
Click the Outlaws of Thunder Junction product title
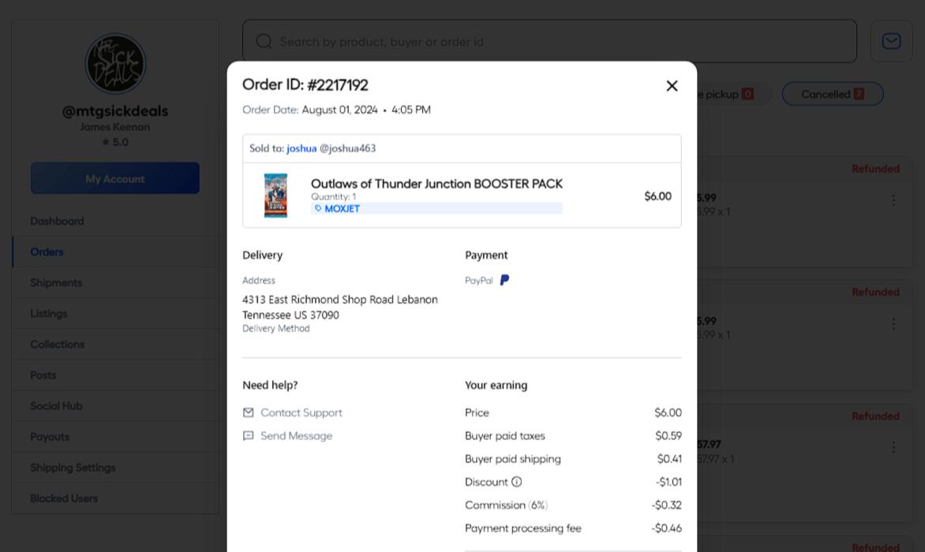436,184
